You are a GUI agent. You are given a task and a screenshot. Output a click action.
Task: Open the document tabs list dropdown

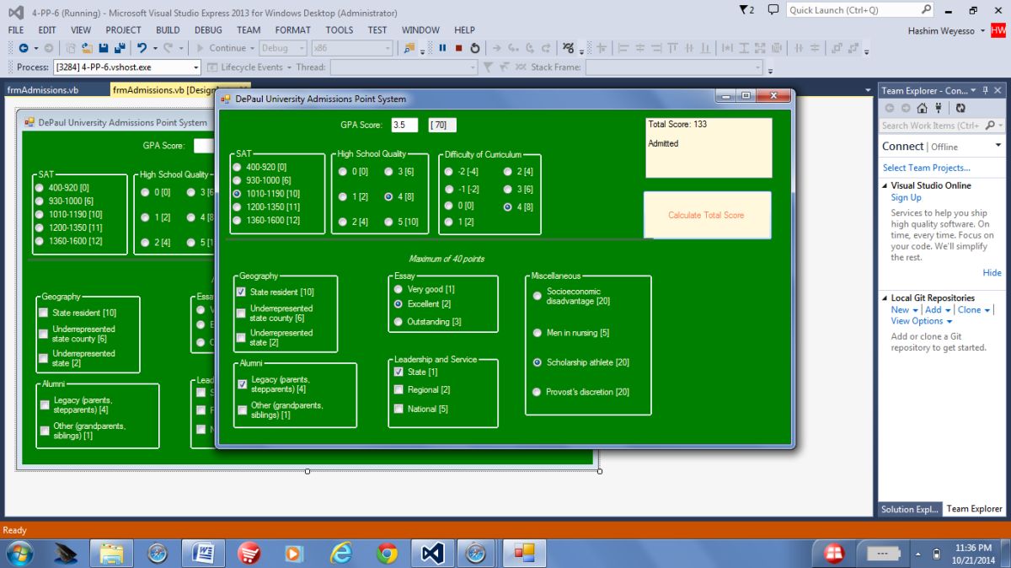869,90
